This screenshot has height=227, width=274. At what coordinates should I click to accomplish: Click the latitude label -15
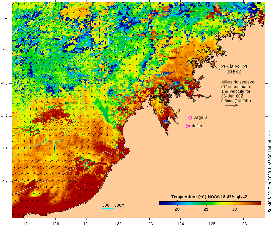pyautogui.click(x=4, y=51)
